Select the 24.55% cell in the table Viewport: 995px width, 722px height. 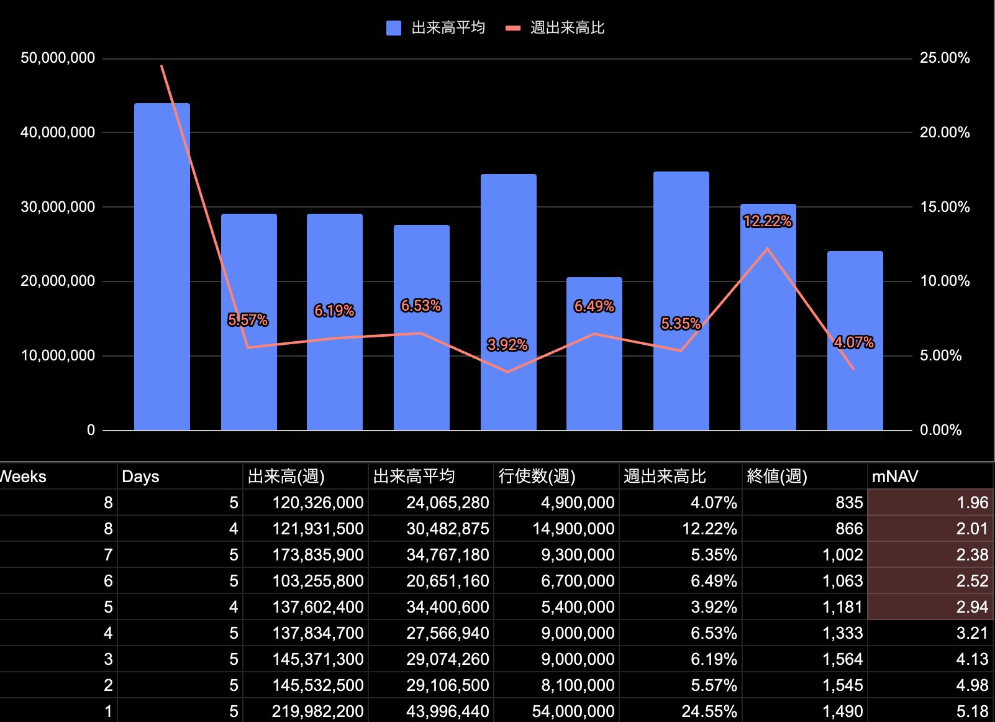click(x=681, y=711)
